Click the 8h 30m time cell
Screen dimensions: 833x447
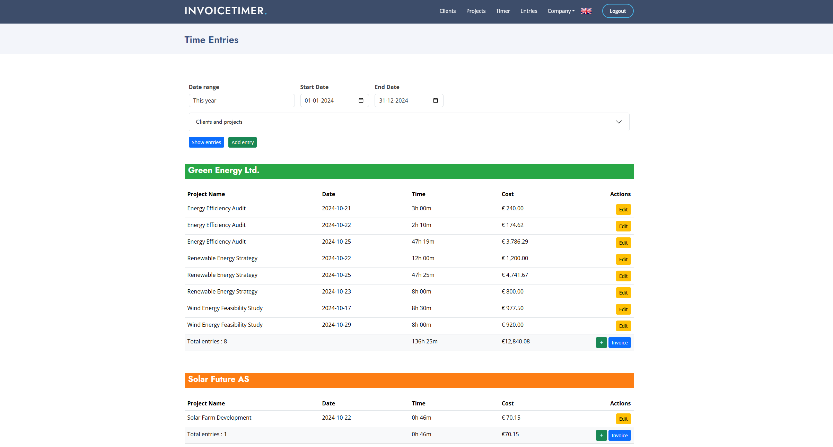(x=421, y=308)
